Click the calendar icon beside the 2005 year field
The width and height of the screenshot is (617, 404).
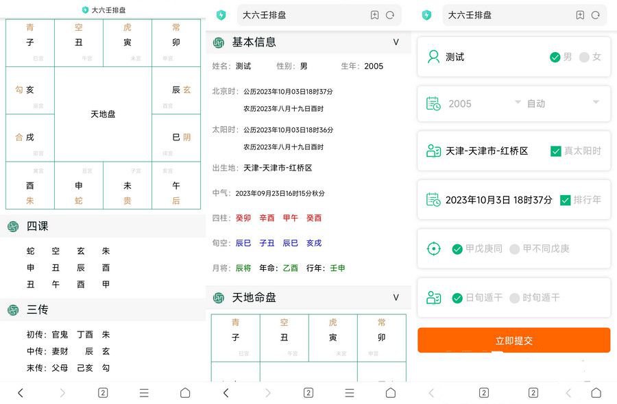click(433, 103)
